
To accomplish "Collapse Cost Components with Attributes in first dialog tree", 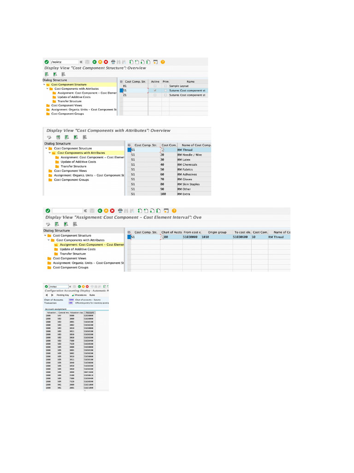I will (x=47, y=89).
